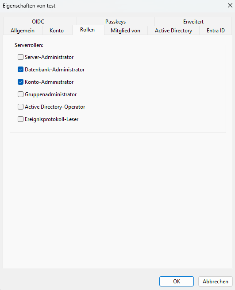Click the Abbrechen button
Image resolution: width=235 pixels, height=290 pixels.
[216, 281]
